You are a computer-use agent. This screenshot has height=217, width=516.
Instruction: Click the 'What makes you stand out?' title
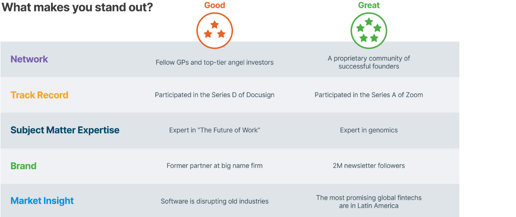(x=77, y=7)
